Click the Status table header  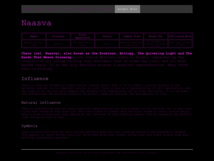(107, 36)
